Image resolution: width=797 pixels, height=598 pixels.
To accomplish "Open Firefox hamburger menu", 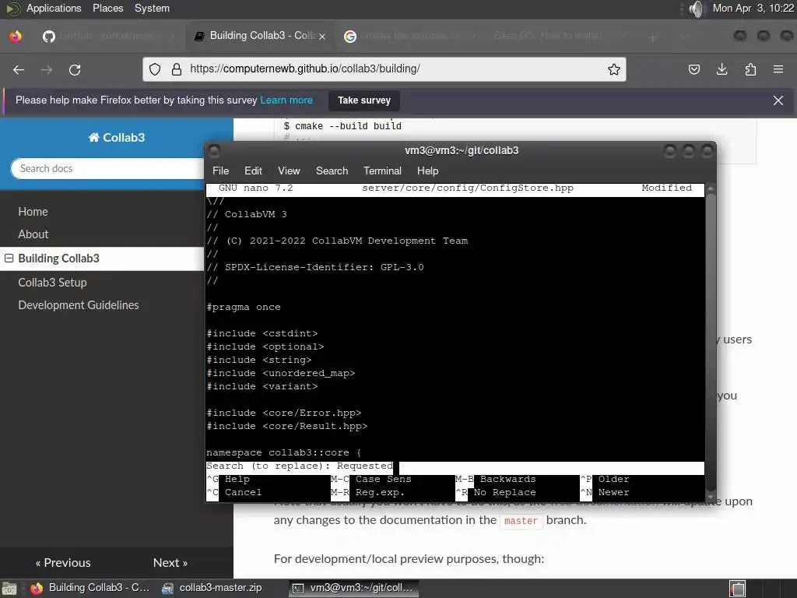I will 778,69.
